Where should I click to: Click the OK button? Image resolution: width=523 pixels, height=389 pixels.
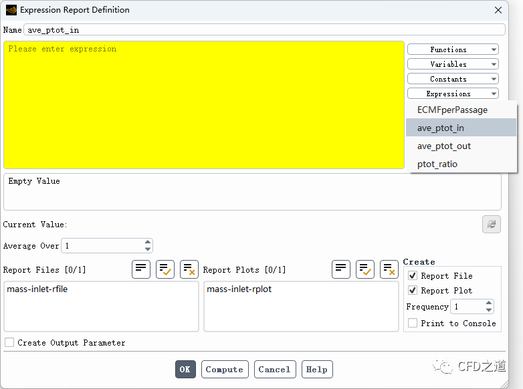pyautogui.click(x=185, y=369)
